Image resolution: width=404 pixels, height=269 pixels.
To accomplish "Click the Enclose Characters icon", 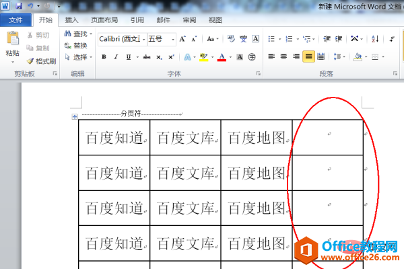I will 252,57.
